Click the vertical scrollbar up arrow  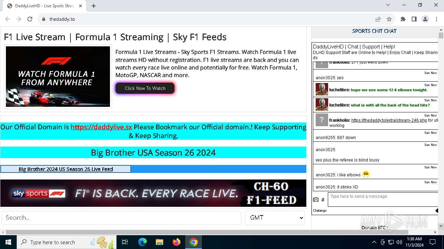[441, 30]
